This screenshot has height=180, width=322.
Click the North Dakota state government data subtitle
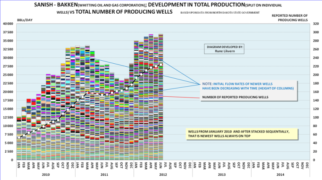pyautogui.click(x=220, y=13)
